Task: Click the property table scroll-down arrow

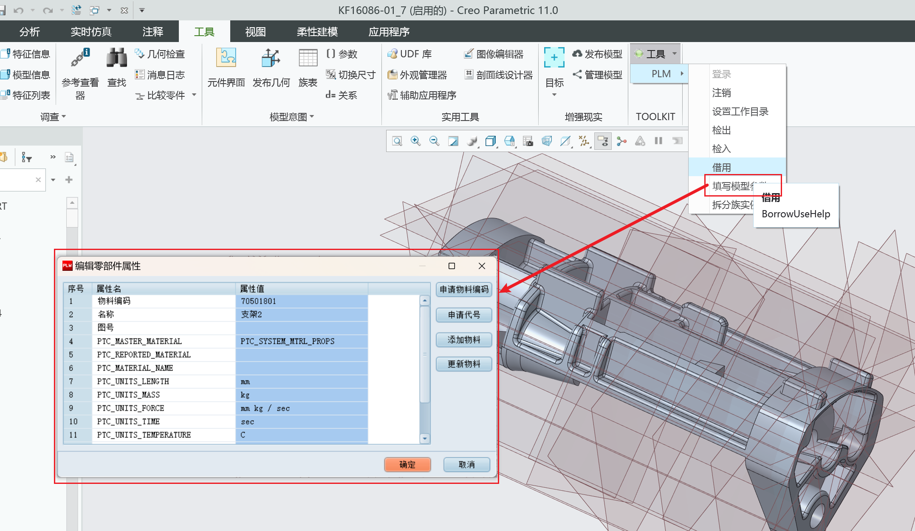Action: tap(425, 438)
